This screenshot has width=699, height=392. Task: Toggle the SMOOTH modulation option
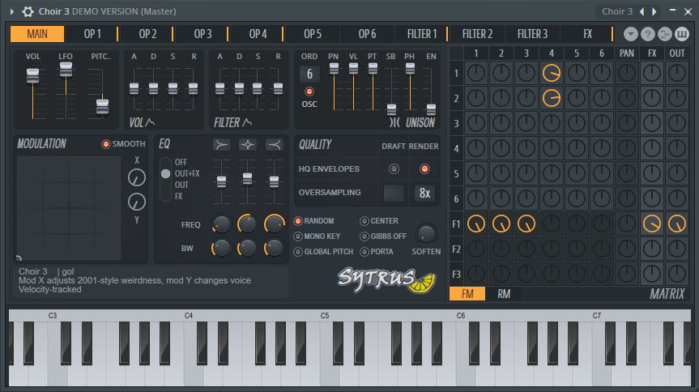click(123, 144)
